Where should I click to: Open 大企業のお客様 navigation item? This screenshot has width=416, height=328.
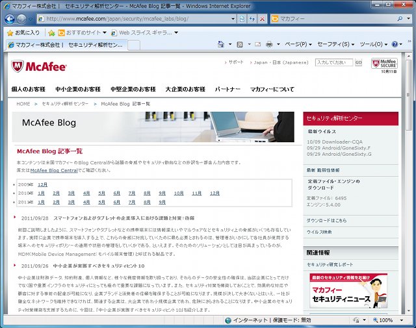coord(185,90)
